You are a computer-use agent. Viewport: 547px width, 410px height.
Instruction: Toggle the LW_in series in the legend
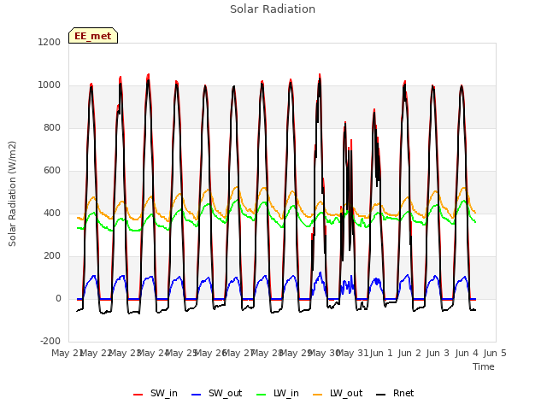278,394
